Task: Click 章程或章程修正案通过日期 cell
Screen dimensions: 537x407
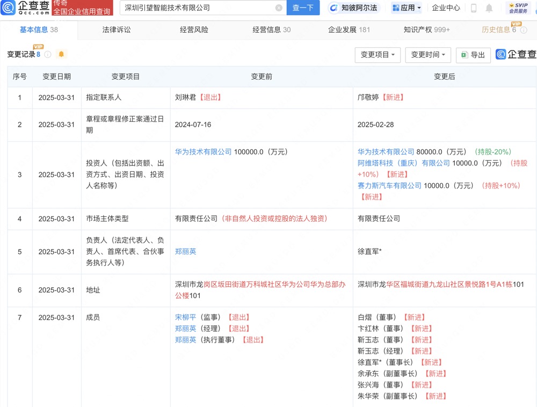Action: coord(125,125)
